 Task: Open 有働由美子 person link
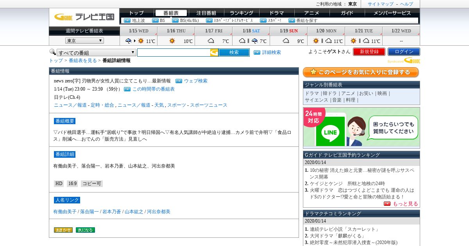pos(65,212)
